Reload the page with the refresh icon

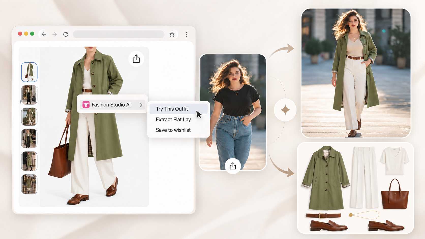pyautogui.click(x=66, y=34)
